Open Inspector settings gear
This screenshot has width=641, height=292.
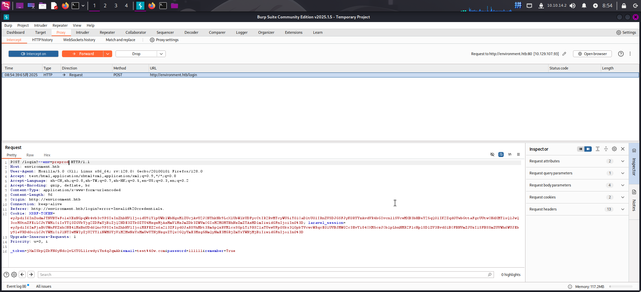click(614, 149)
